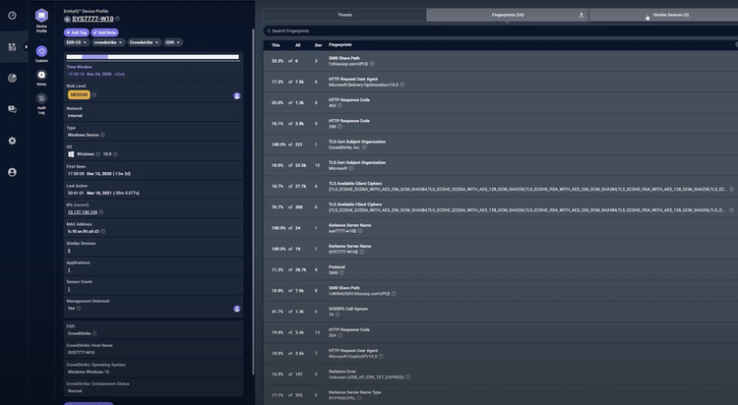Switch to the Threats tab
Screen dimensions: 738x405
344,15
